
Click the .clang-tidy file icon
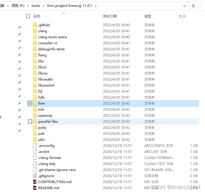point(35,164)
